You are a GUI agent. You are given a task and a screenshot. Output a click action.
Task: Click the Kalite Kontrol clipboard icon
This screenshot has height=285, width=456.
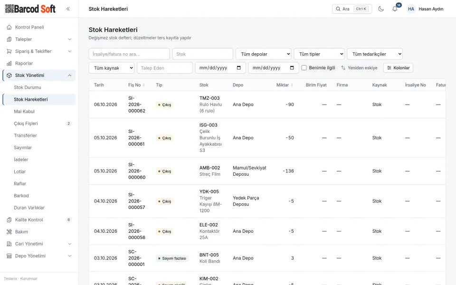[9, 219]
